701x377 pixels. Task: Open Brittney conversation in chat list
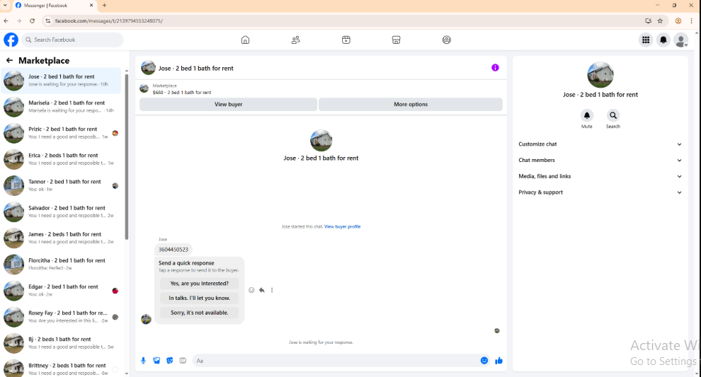(x=61, y=368)
